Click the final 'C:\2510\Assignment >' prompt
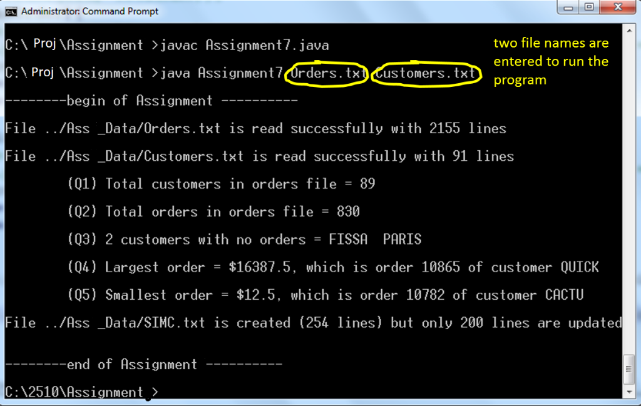Image resolution: width=641 pixels, height=406 pixels. (x=81, y=392)
